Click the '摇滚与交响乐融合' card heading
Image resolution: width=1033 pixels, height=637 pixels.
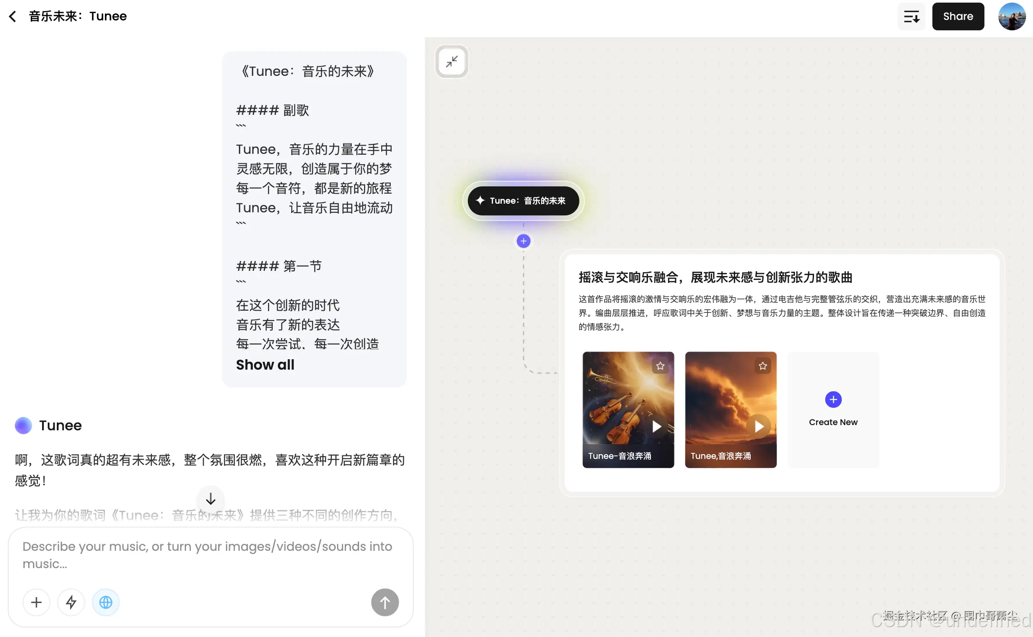[x=715, y=277]
